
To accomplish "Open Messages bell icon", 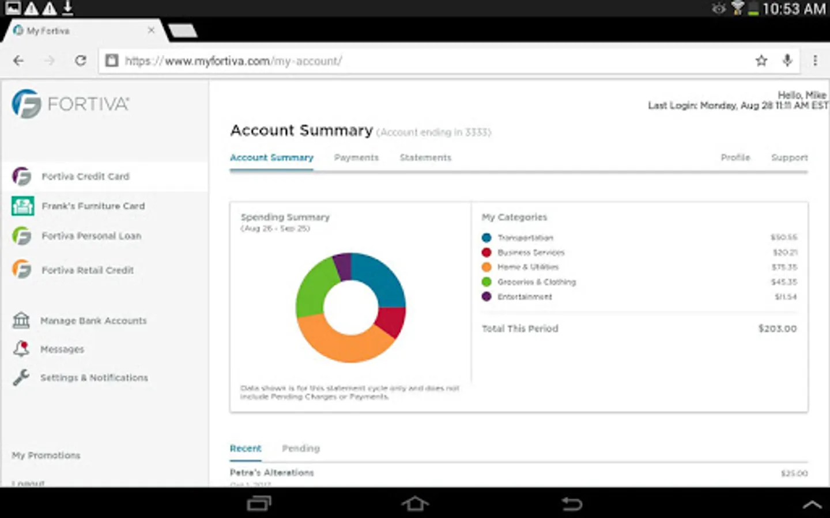I will [21, 348].
